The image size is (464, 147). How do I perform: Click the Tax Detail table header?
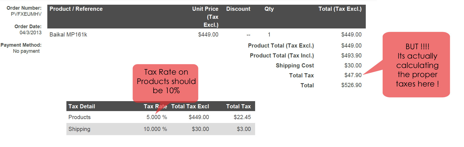(x=82, y=106)
